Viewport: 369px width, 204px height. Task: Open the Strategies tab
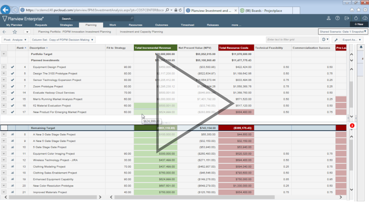point(66,25)
